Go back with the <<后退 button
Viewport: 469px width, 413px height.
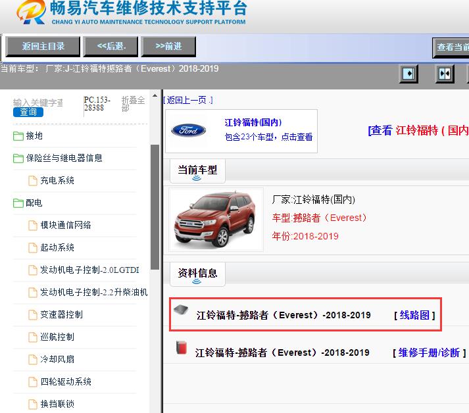[111, 46]
